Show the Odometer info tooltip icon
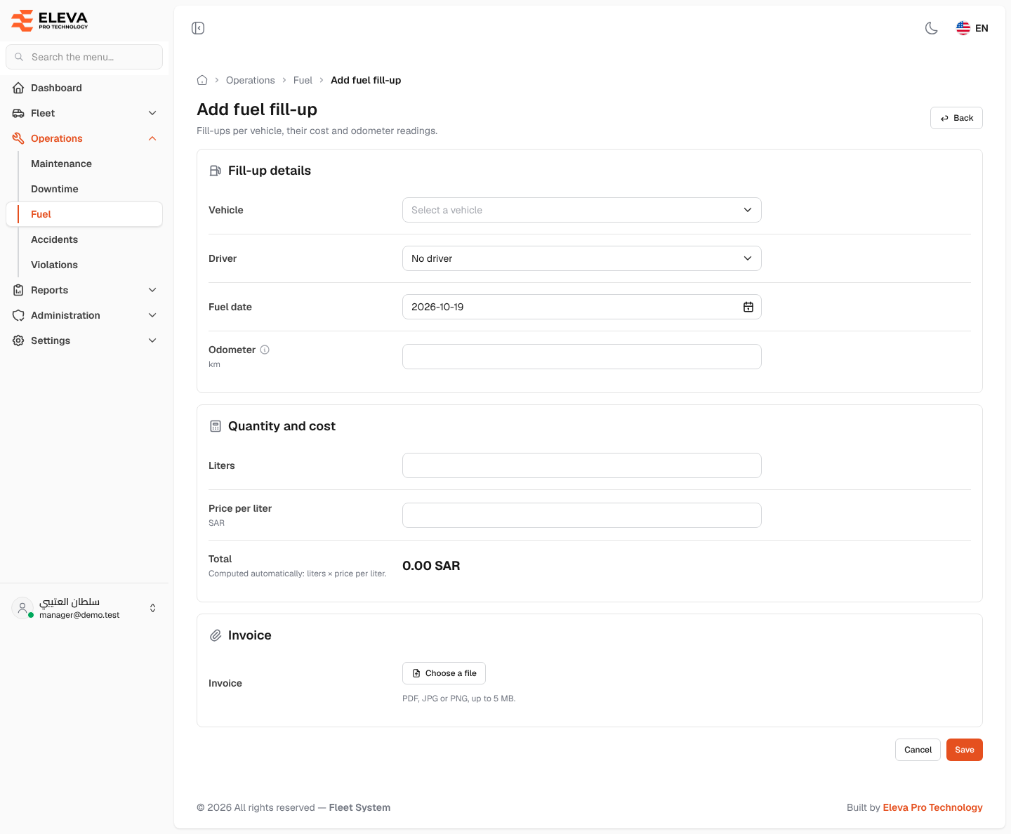1011x834 pixels. coord(265,350)
